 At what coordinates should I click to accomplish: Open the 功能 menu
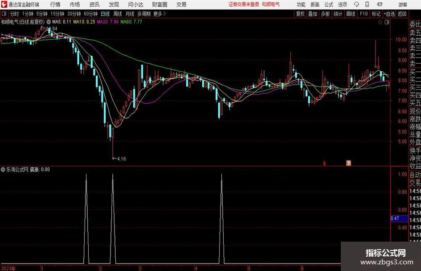tap(301, 4)
